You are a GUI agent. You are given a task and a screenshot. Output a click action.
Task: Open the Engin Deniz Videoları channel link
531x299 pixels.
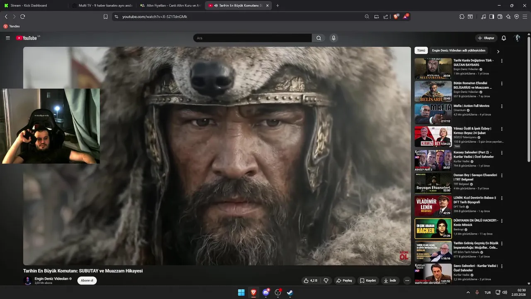pyautogui.click(x=51, y=279)
